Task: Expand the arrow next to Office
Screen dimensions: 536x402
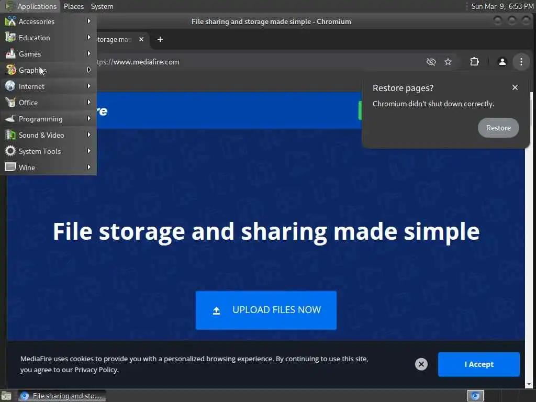Action: [89, 102]
